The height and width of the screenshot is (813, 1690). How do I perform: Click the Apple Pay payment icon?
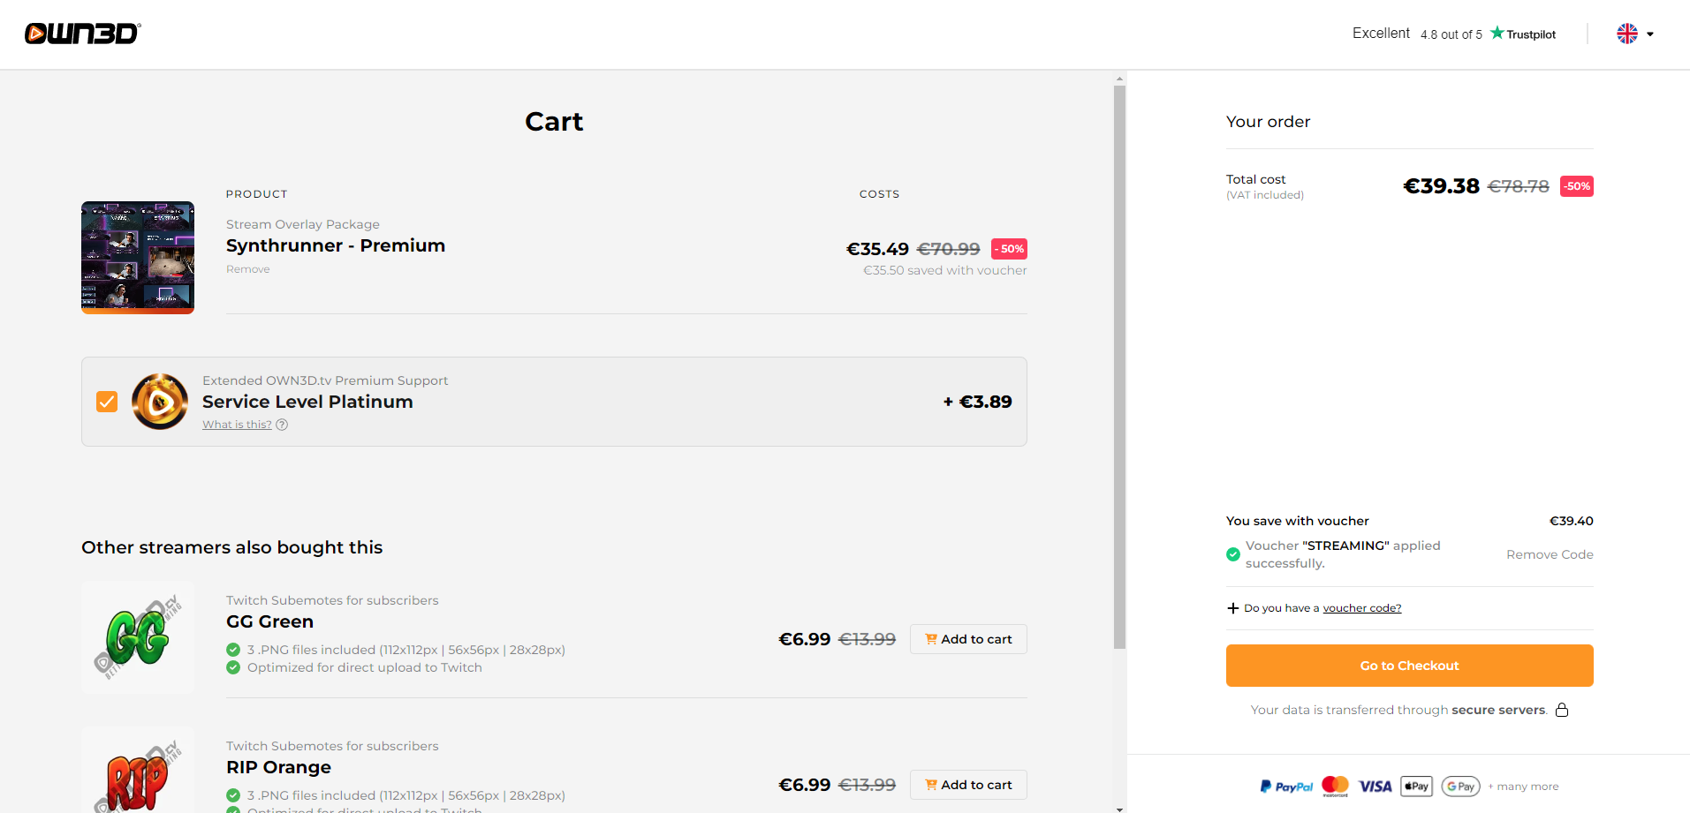coord(1416,786)
